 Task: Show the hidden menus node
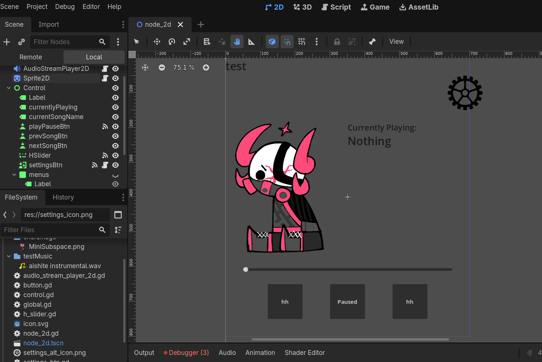coord(115,175)
